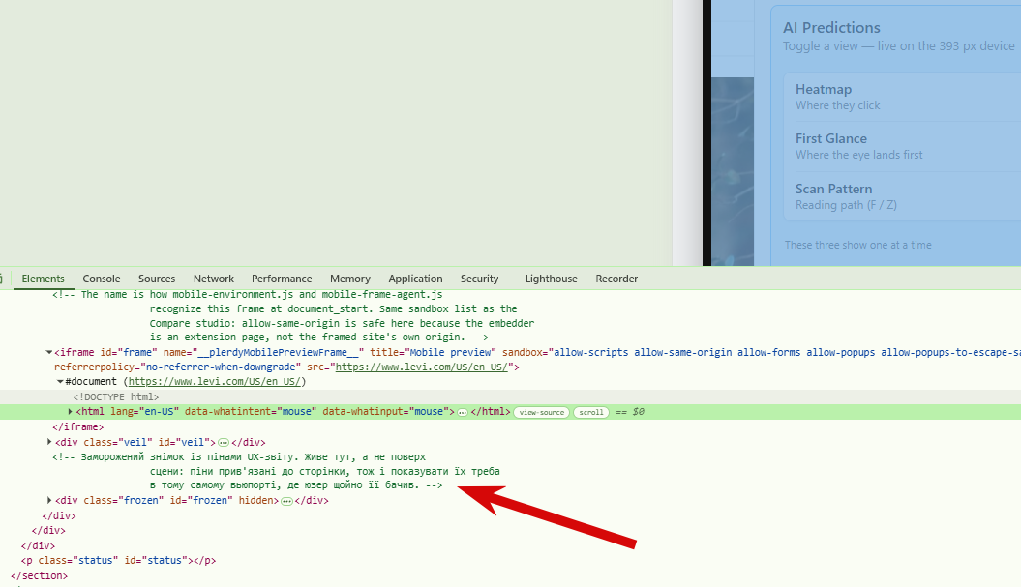The image size is (1021, 587).
Task: Click the data-whatintent="mouse" attribute
Action: [251, 411]
